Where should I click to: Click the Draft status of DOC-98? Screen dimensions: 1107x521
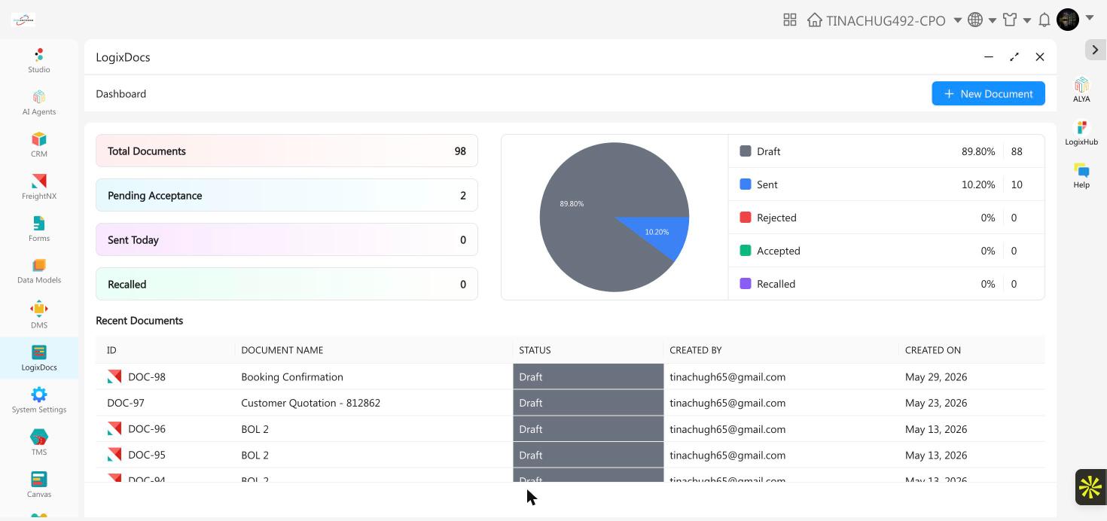pyautogui.click(x=588, y=376)
